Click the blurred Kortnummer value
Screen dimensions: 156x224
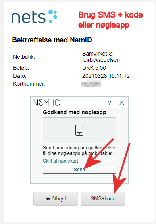tap(91, 83)
